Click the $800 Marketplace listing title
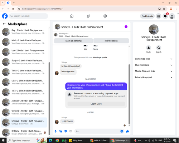The image size is (179, 143). point(74,36)
